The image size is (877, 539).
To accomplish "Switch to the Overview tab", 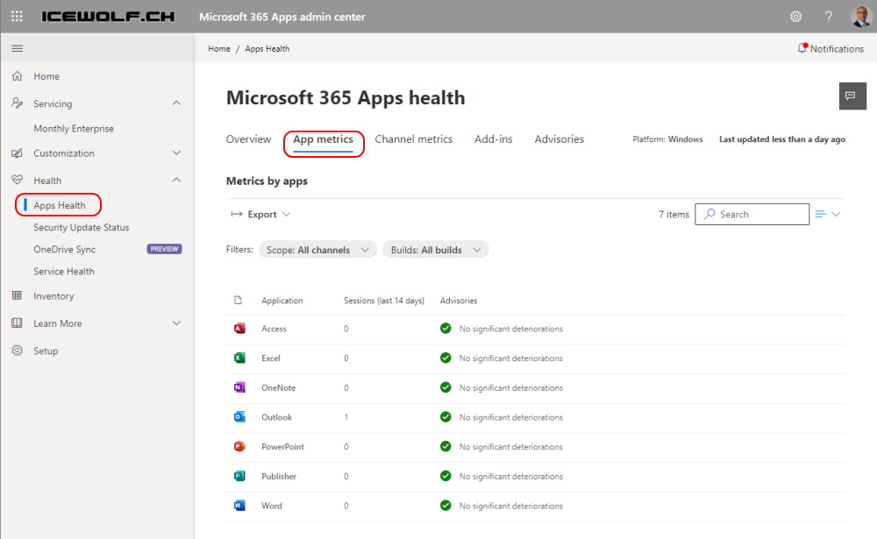I will (x=248, y=139).
